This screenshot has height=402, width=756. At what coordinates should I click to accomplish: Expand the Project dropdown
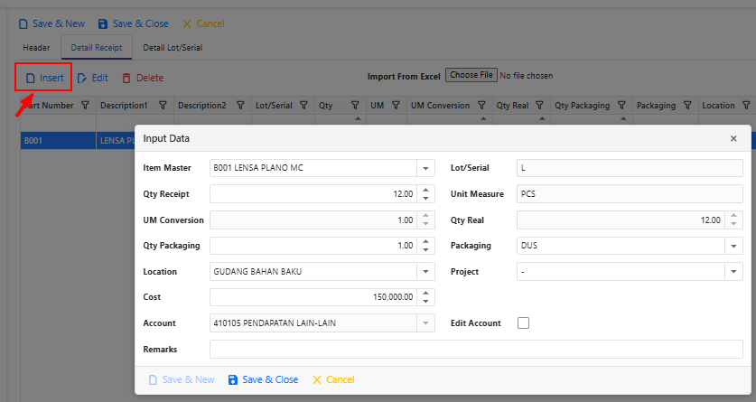point(733,272)
